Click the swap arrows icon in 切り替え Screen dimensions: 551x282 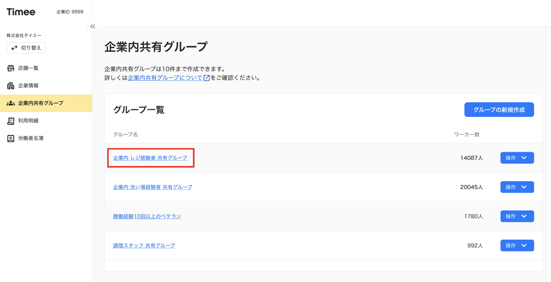pos(14,48)
